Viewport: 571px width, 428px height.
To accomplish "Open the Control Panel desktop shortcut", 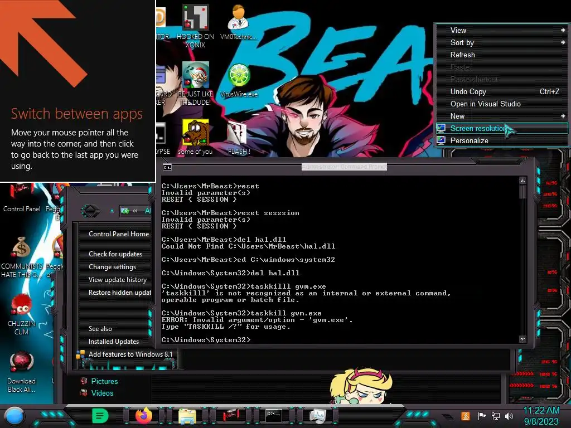I will (x=22, y=199).
